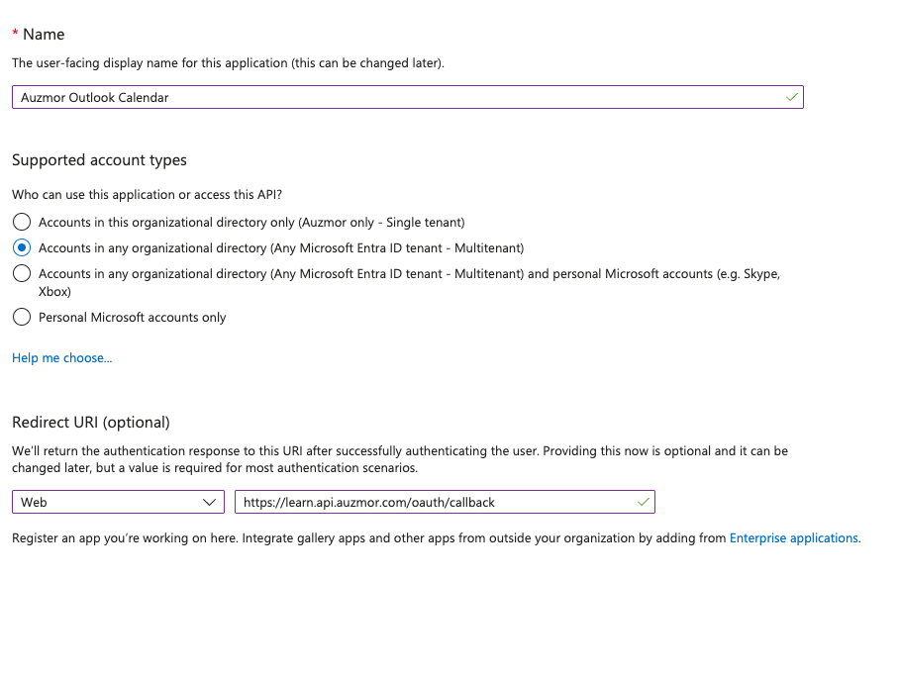Click the Redirect URI (optional) heading
Viewport: 900px width, 675px height.
coord(91,422)
